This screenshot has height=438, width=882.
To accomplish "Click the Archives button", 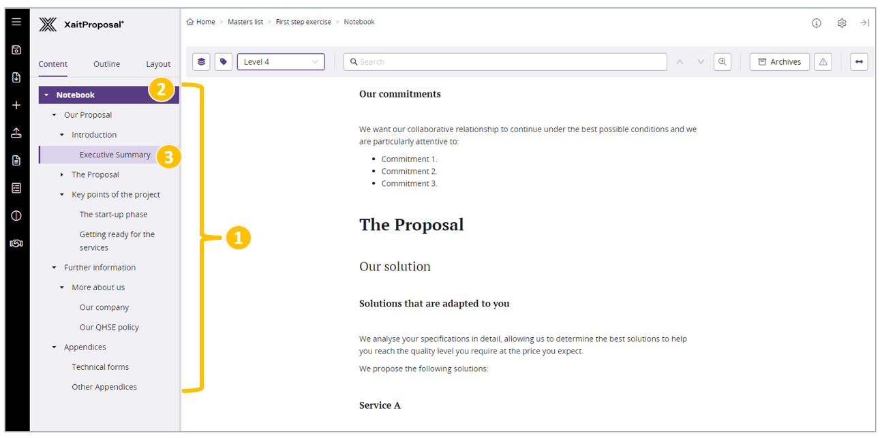I will (780, 62).
